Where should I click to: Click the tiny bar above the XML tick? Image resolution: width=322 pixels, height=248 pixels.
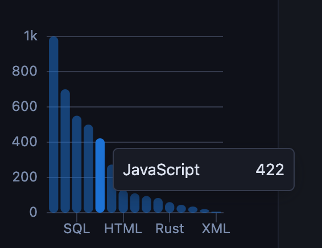[216, 212]
